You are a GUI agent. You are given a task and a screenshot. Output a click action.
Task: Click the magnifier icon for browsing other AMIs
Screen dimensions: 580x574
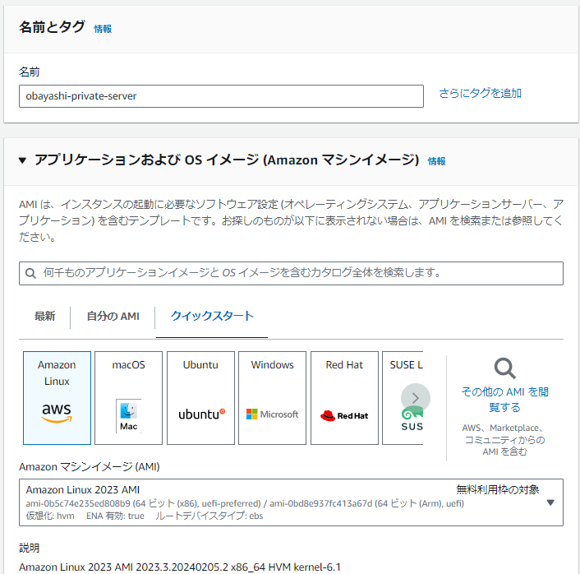click(x=505, y=368)
